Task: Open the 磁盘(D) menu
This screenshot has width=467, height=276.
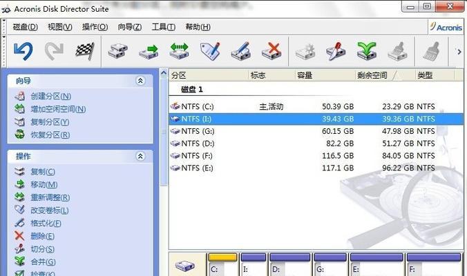Action: coord(26,27)
